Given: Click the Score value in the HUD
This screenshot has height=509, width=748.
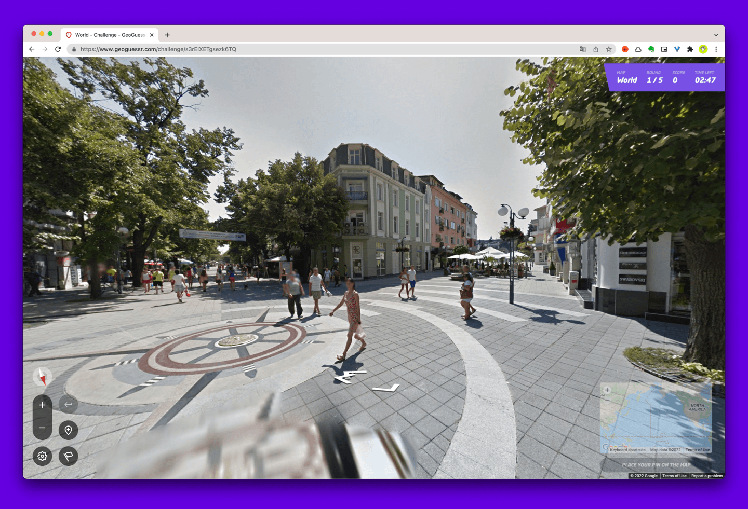Looking at the screenshot, I should click(x=675, y=80).
